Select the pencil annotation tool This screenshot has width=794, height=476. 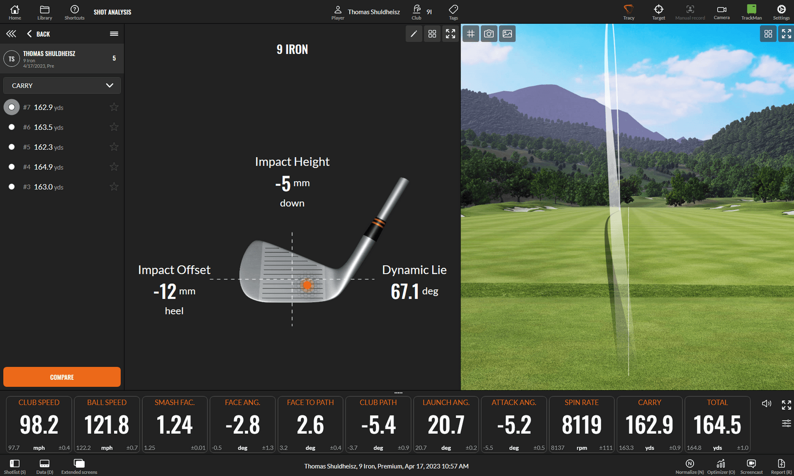[x=414, y=34]
